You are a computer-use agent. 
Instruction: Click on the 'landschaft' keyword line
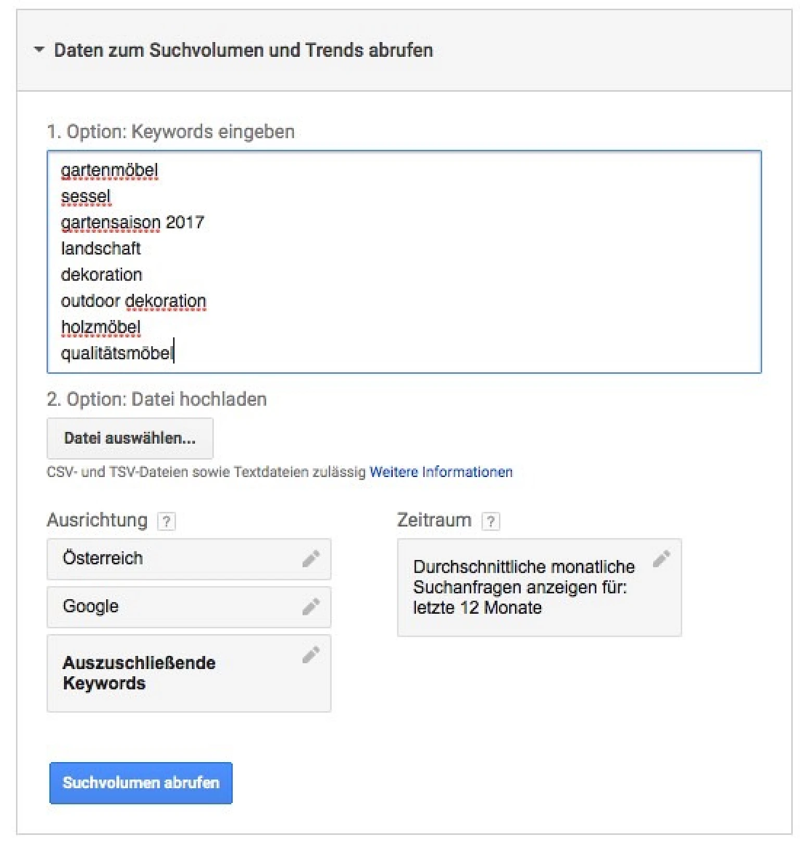[x=101, y=249]
